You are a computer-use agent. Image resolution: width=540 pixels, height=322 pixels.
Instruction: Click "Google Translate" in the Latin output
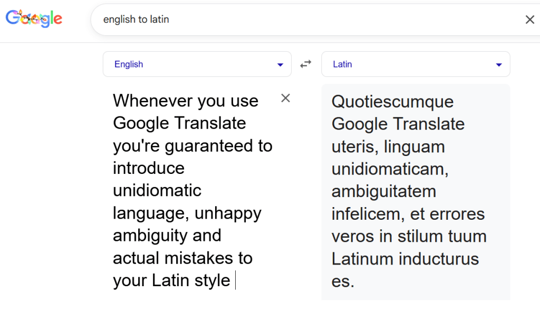coord(398,124)
